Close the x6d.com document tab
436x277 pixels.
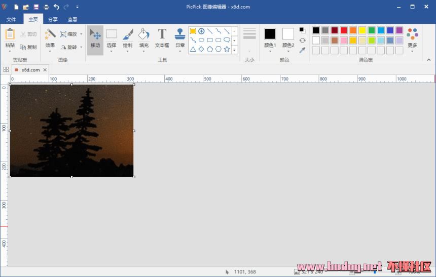point(45,70)
